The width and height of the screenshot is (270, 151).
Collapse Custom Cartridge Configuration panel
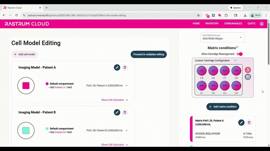235,61
